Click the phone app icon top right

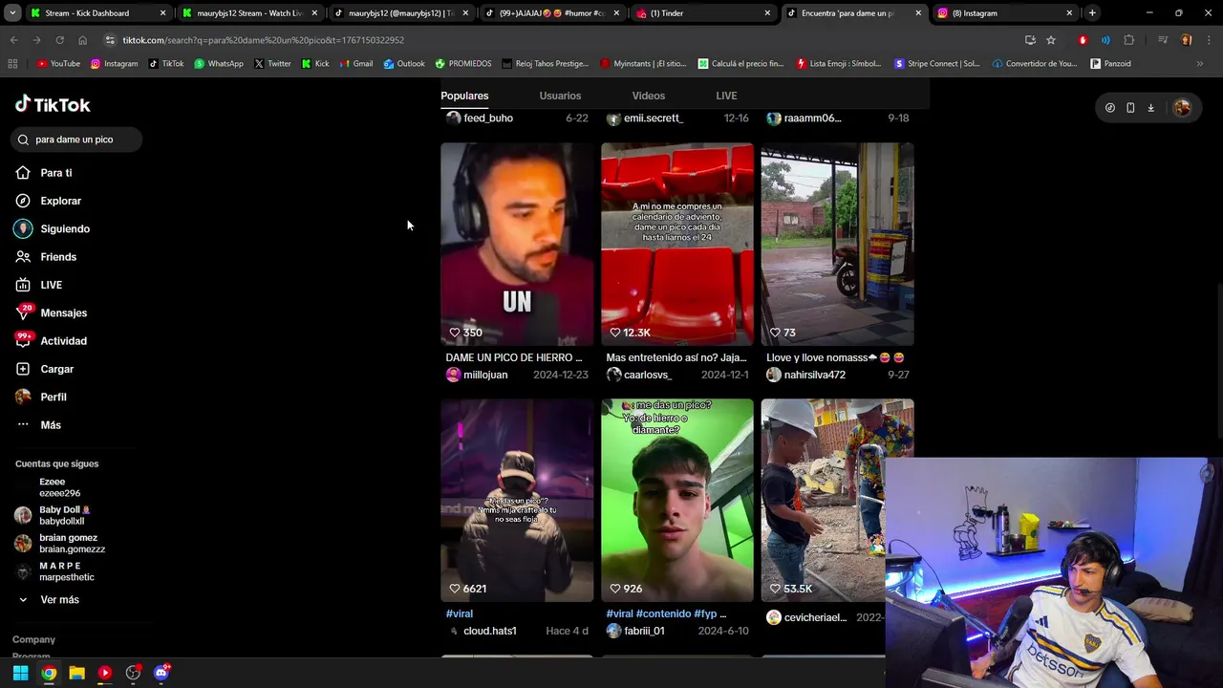pyautogui.click(x=1130, y=108)
